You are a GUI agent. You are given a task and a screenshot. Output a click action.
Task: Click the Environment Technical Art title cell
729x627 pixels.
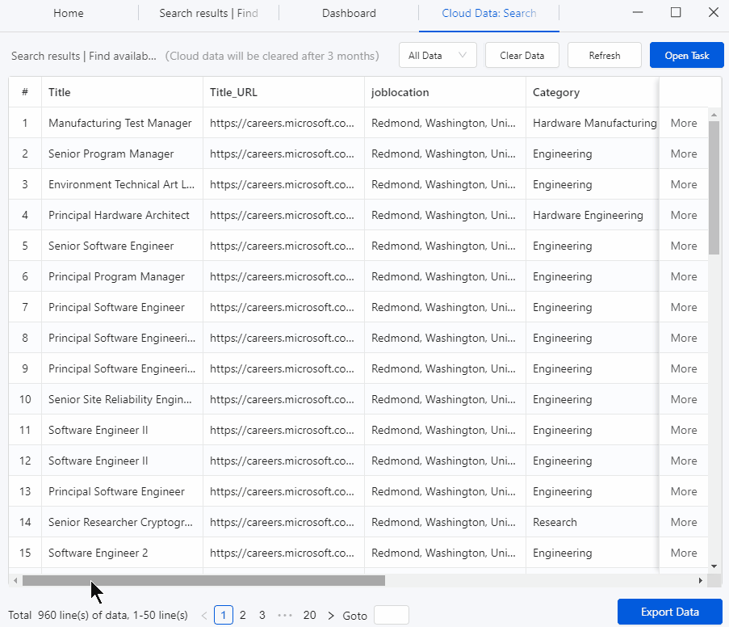pyautogui.click(x=122, y=184)
